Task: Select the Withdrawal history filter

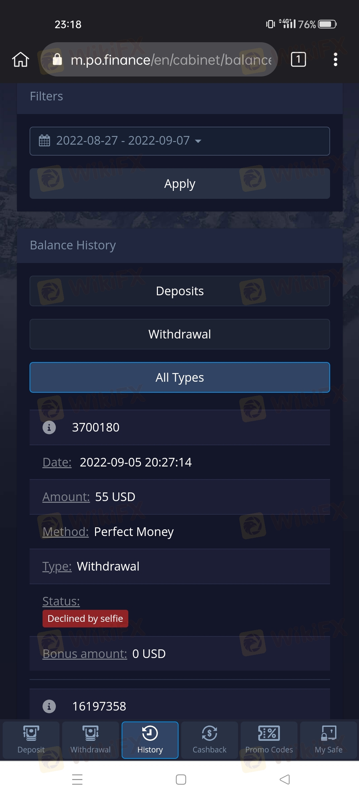Action: [x=180, y=334]
